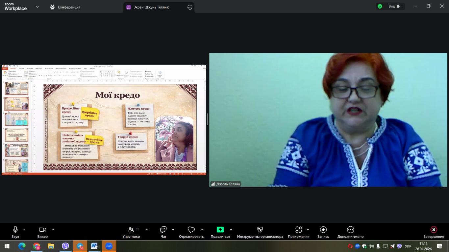The image size is (449, 252).
Task: Open the Zoom Workplace dropdown chevron
Action: pyautogui.click(x=37, y=7)
